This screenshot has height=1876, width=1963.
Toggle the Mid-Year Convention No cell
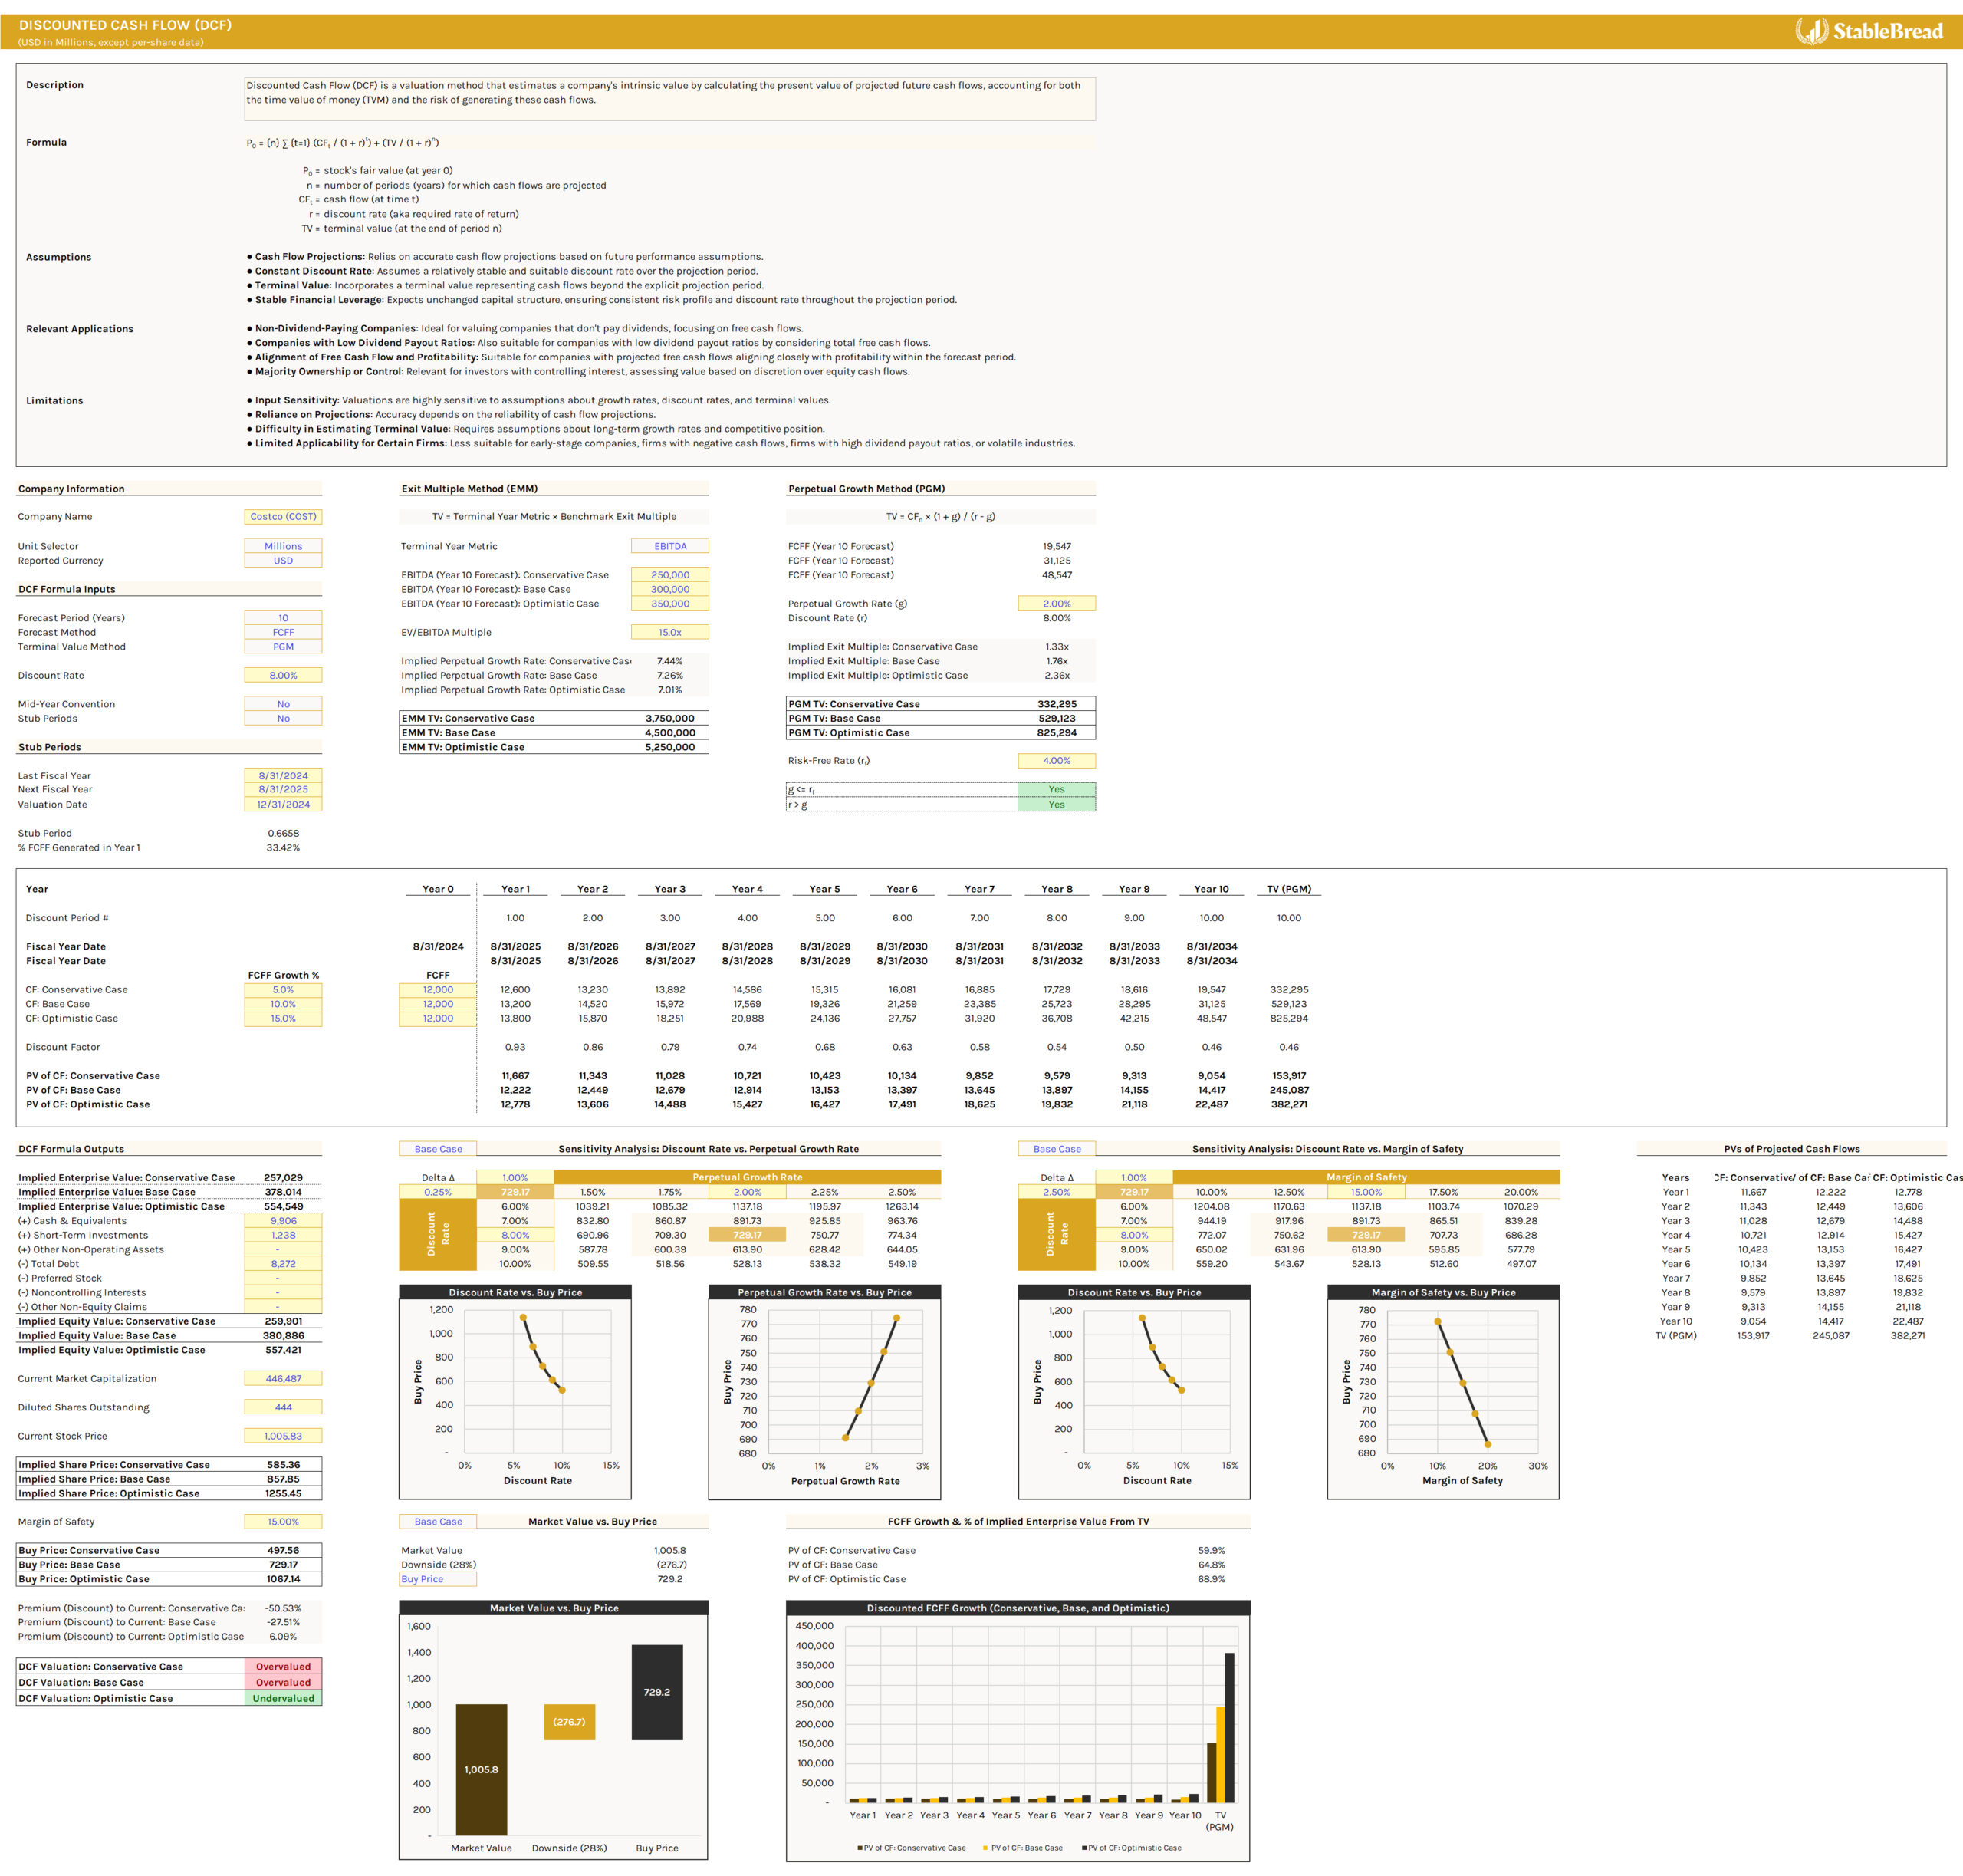coord(283,704)
